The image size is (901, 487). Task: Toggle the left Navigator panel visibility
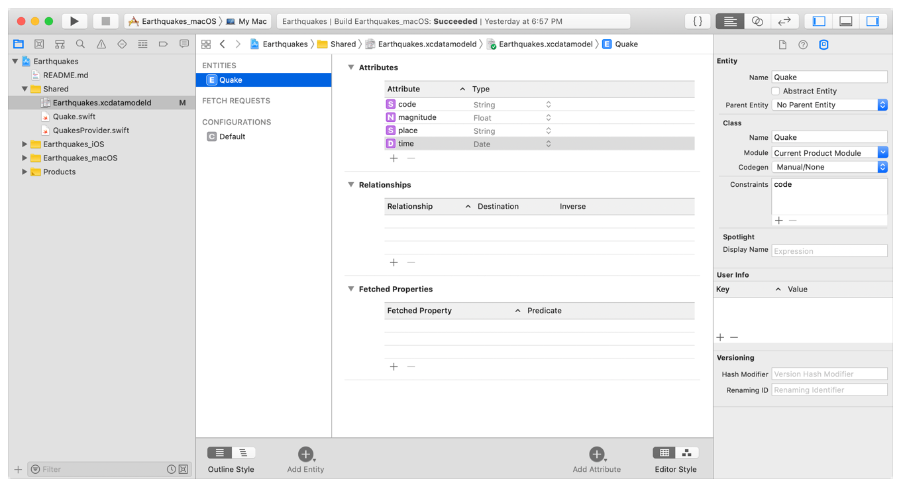[x=819, y=21]
